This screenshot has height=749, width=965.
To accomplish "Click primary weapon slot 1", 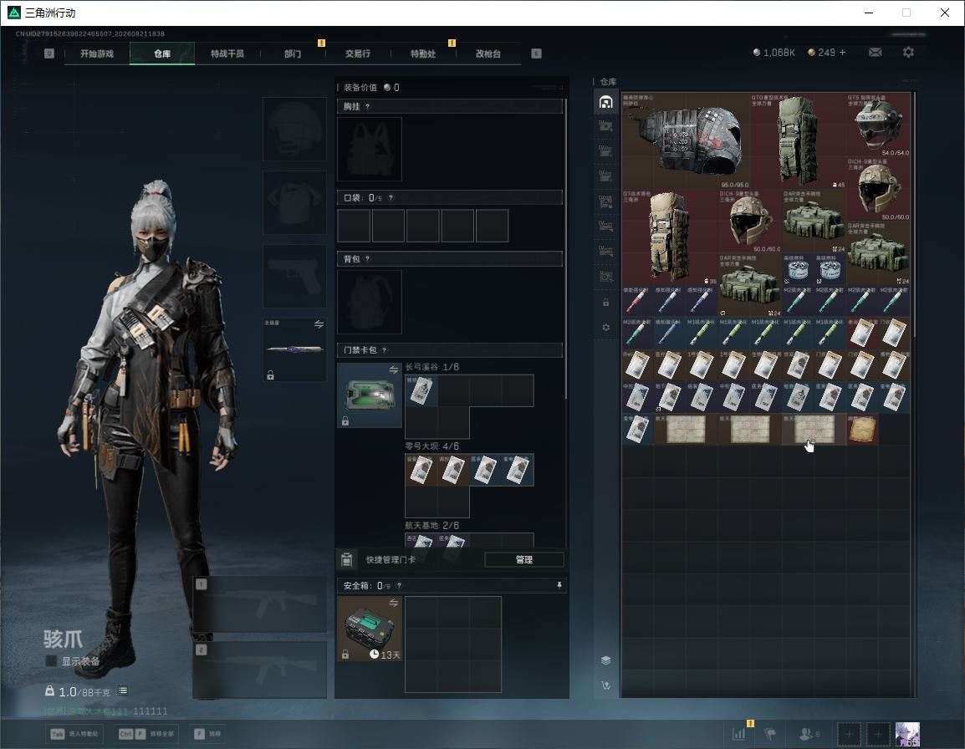I will click(x=260, y=604).
